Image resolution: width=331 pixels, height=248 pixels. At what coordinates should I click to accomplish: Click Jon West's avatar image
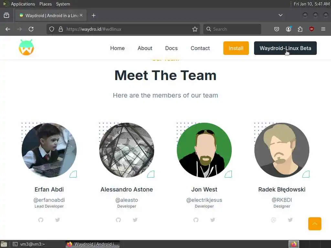pyautogui.click(x=204, y=150)
